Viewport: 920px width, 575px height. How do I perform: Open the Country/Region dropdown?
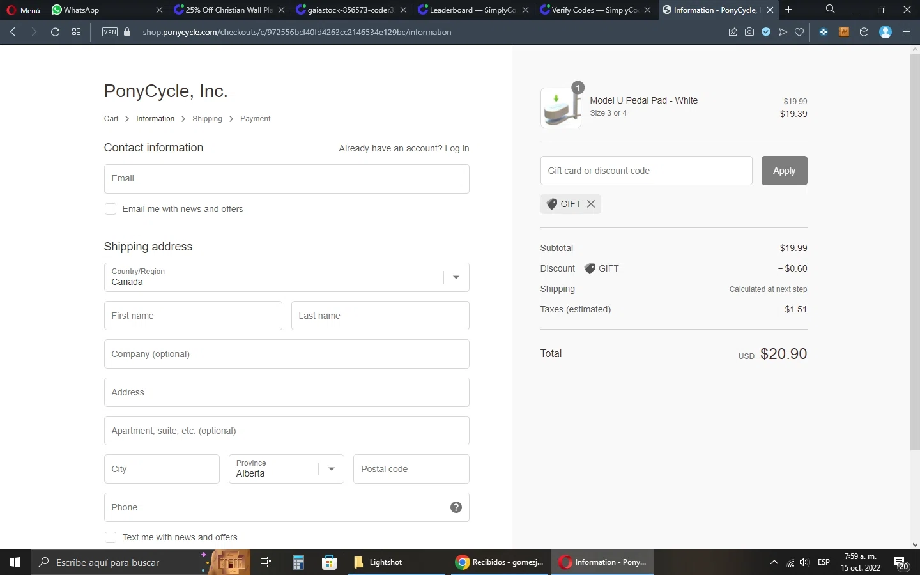click(x=287, y=277)
